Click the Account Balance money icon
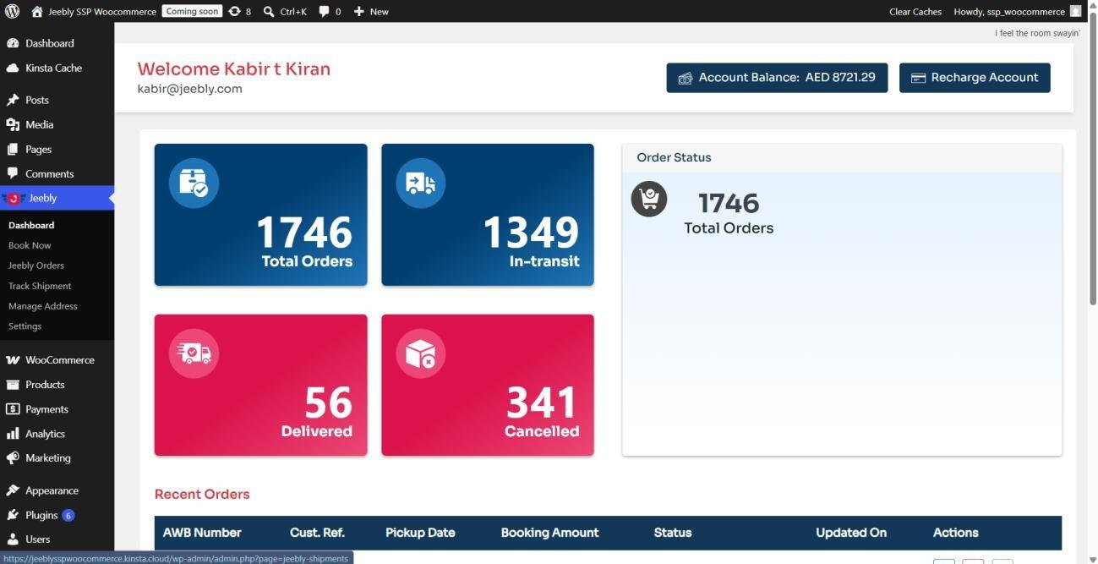This screenshot has height=564, width=1098. (x=685, y=78)
